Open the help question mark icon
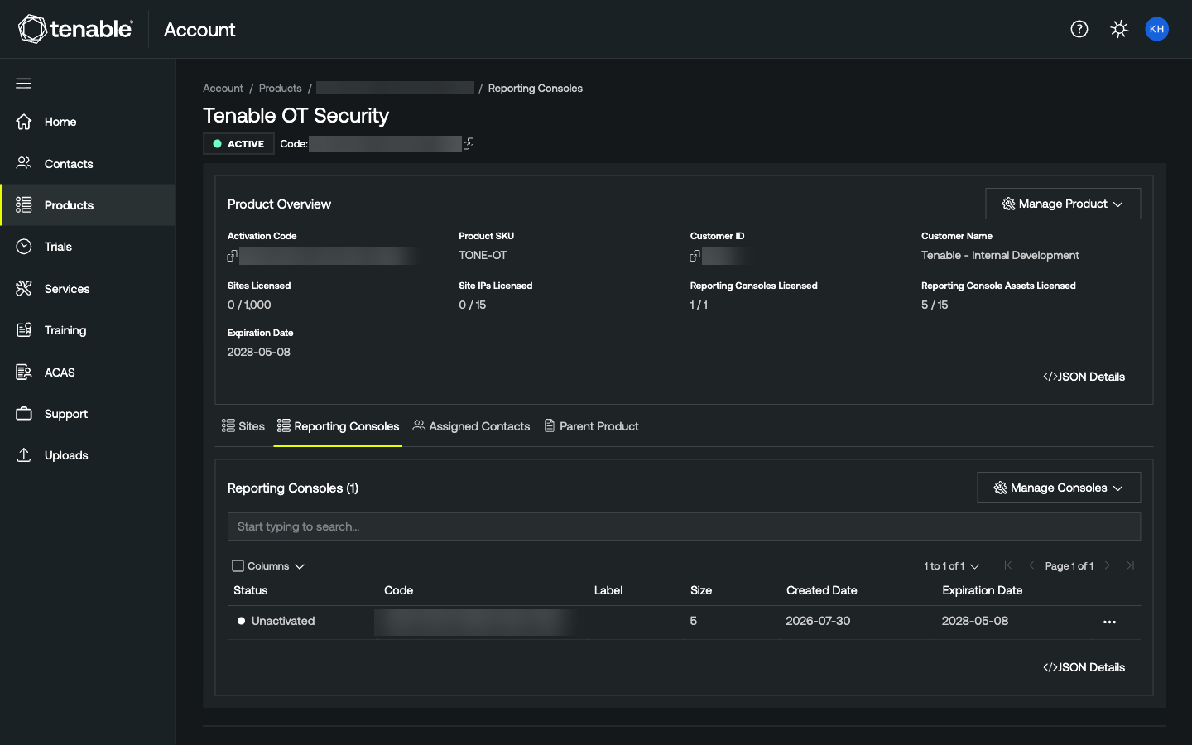The width and height of the screenshot is (1192, 745). 1079,29
